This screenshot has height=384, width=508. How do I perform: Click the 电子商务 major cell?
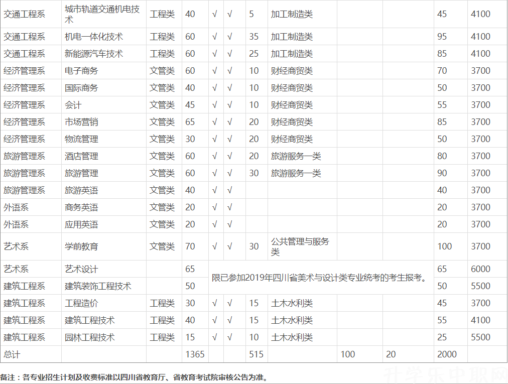104,71
